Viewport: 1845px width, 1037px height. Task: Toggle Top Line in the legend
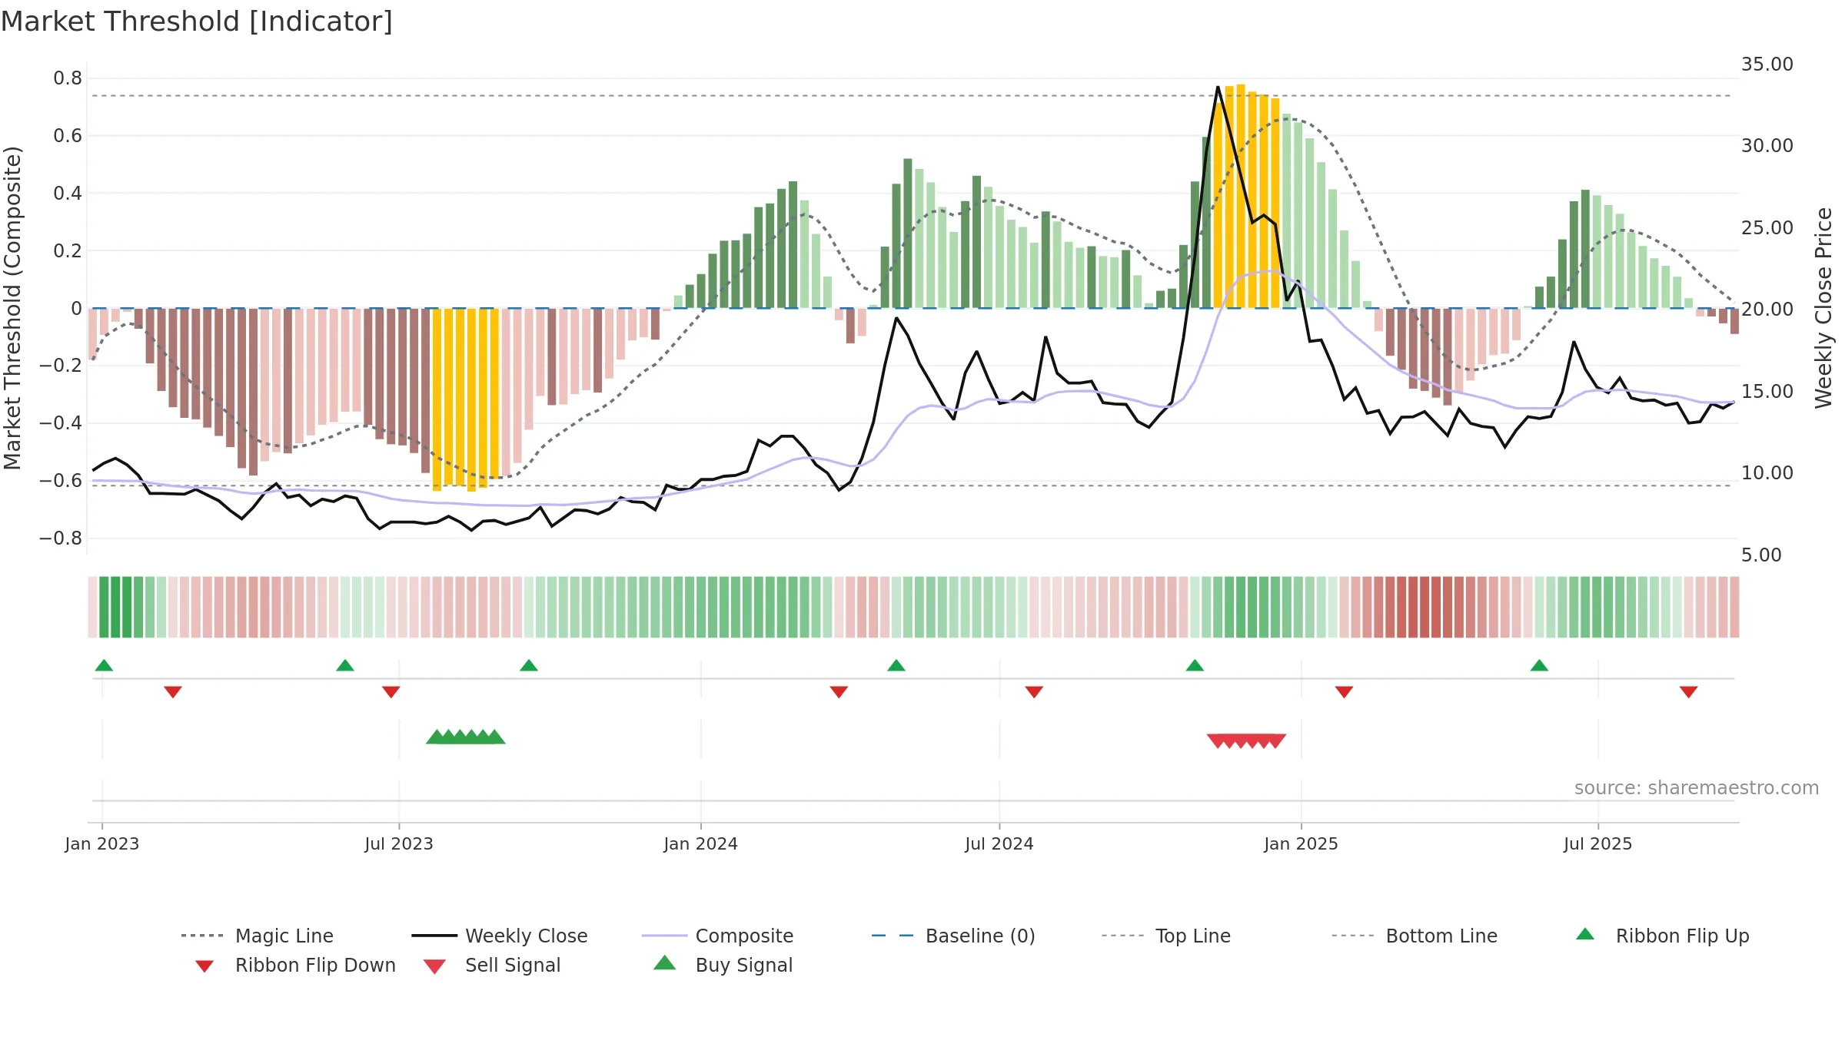(x=1166, y=936)
